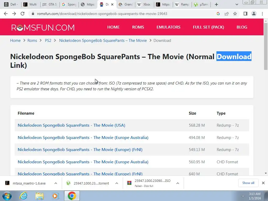Open FULL SET (PACK) navigation item
268x201 pixels.
pyautogui.click(x=209, y=27)
